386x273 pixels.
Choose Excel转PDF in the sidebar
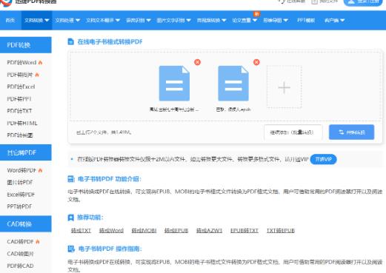click(x=21, y=195)
